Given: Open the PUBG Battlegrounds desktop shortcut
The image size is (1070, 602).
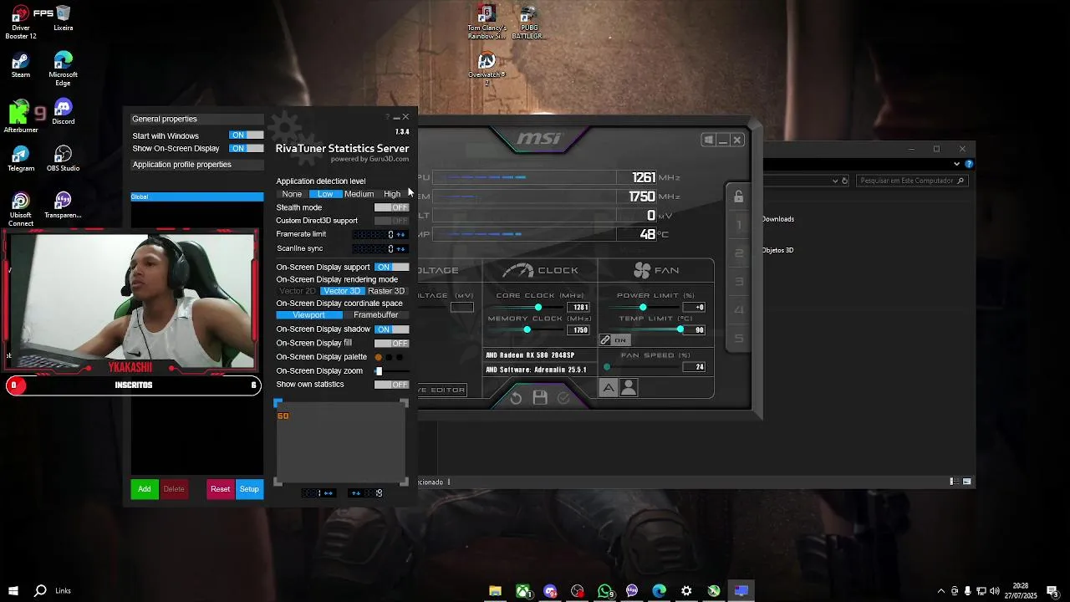Looking at the screenshot, I should point(528,22).
